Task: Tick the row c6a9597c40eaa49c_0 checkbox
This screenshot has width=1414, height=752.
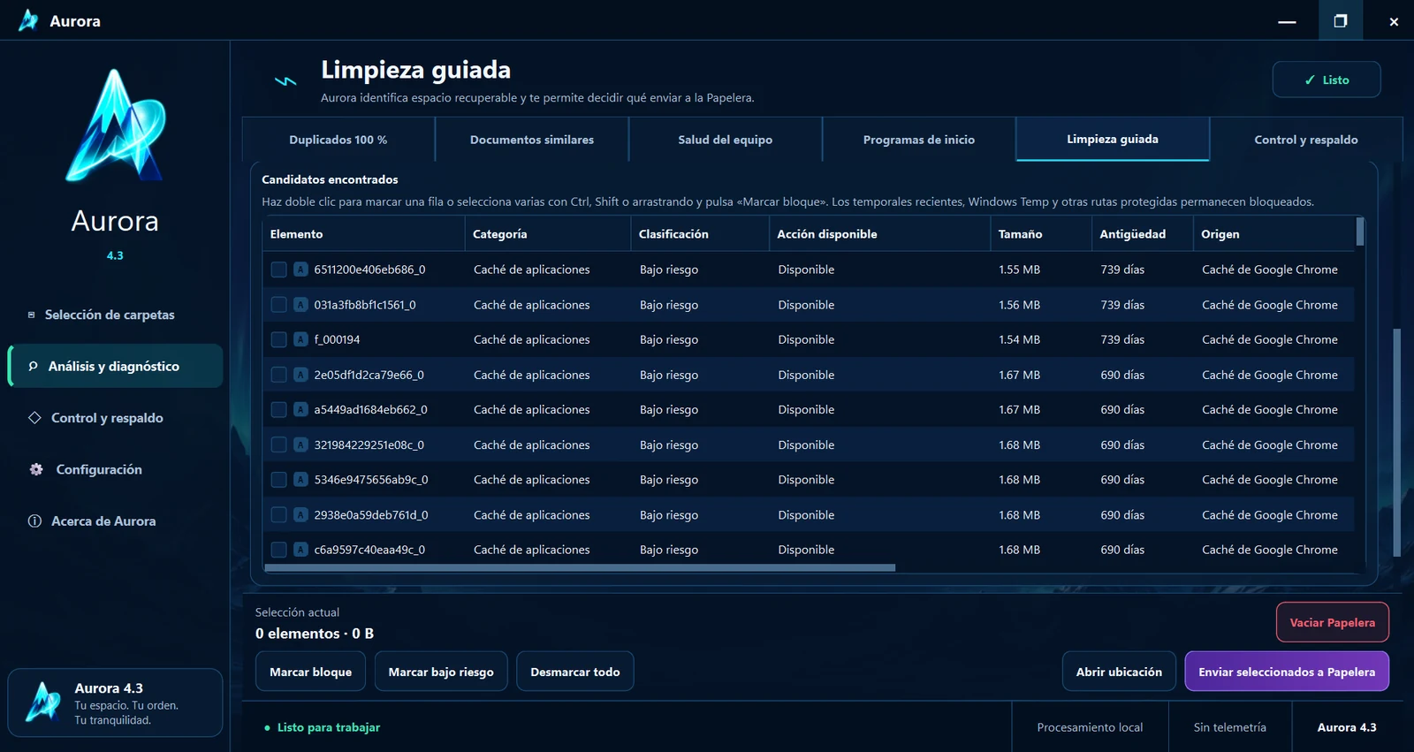Action: 278,550
